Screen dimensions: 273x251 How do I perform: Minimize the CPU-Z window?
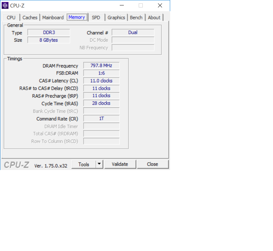click(122, 5)
